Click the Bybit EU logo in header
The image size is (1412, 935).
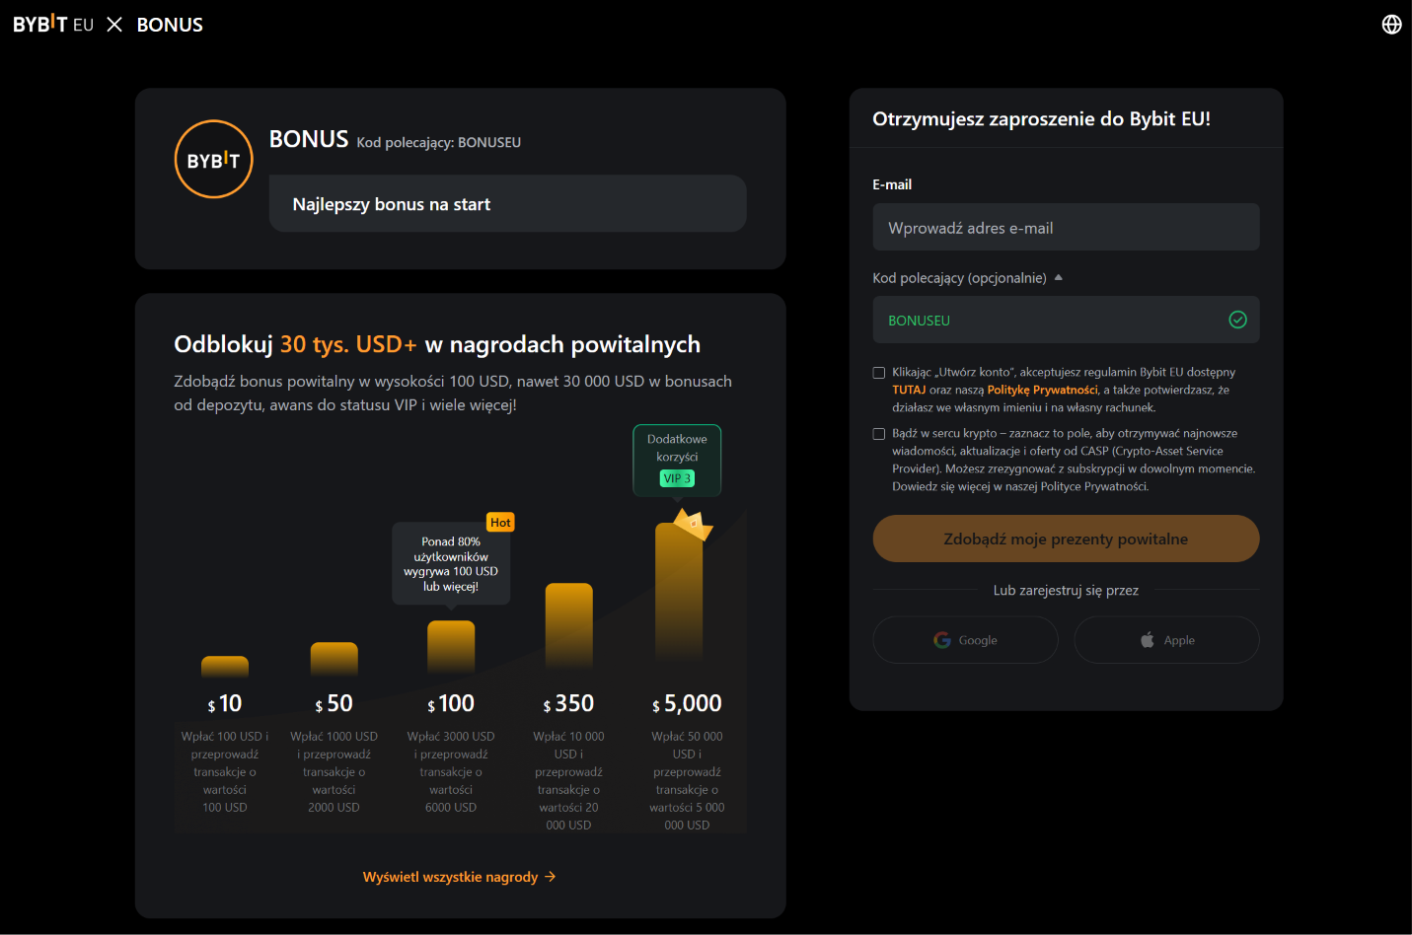53,25
